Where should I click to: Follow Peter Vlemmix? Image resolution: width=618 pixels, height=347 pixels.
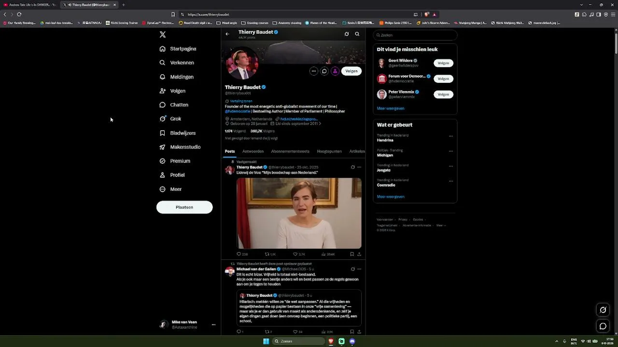[443, 94]
